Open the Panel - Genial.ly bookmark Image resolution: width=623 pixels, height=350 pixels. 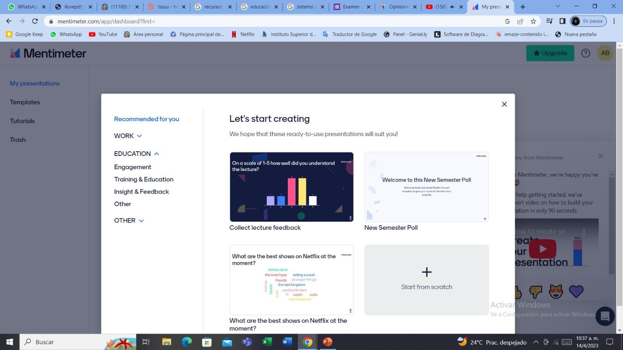(405, 34)
